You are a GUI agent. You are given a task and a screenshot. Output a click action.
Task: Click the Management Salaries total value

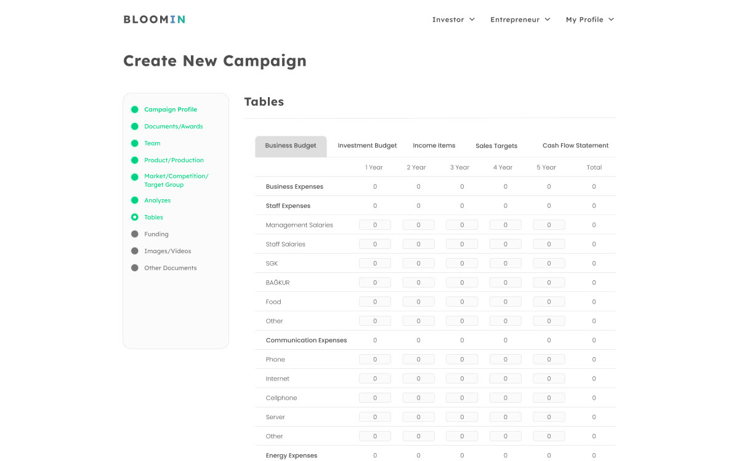[x=594, y=225]
